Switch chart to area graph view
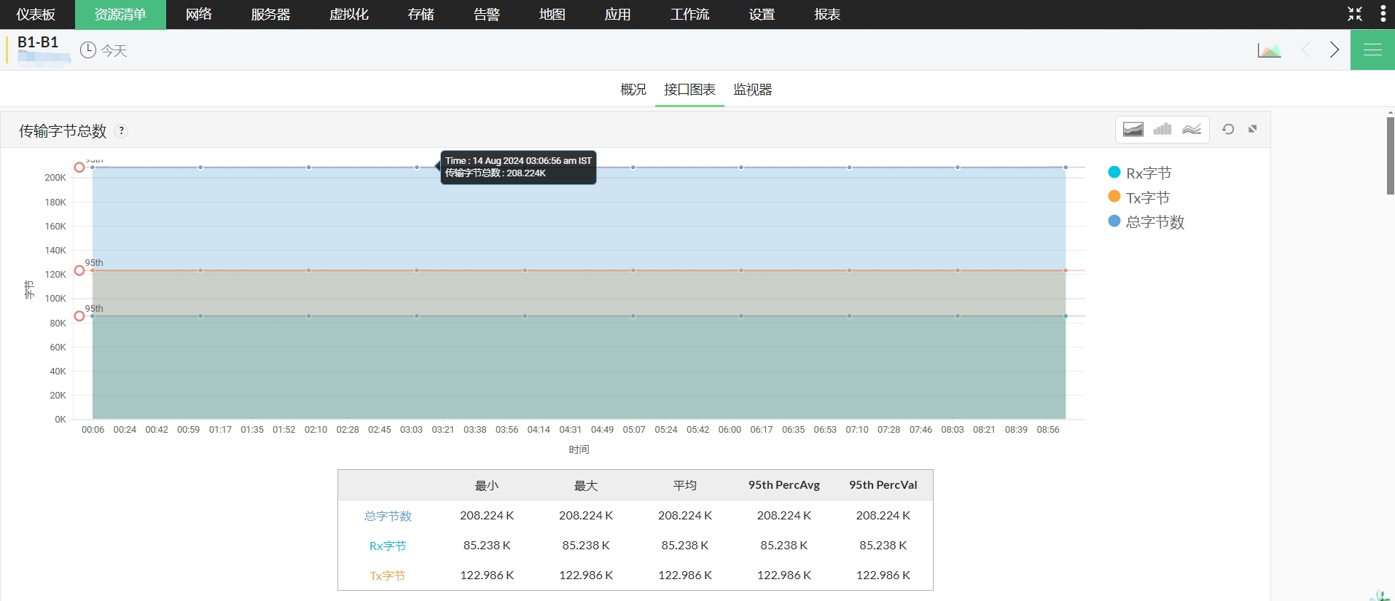This screenshot has height=601, width=1395. pyautogui.click(x=1133, y=130)
